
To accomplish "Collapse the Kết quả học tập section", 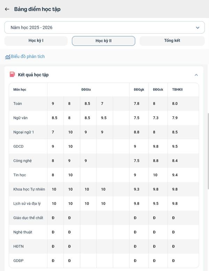I will (196, 75).
